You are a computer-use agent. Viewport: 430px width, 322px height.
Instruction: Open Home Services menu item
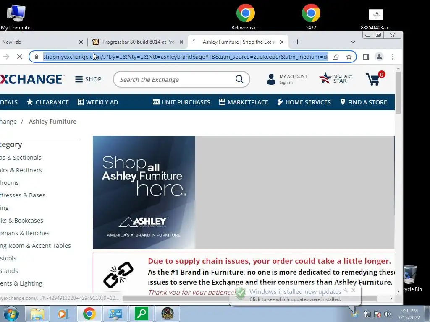(x=304, y=102)
